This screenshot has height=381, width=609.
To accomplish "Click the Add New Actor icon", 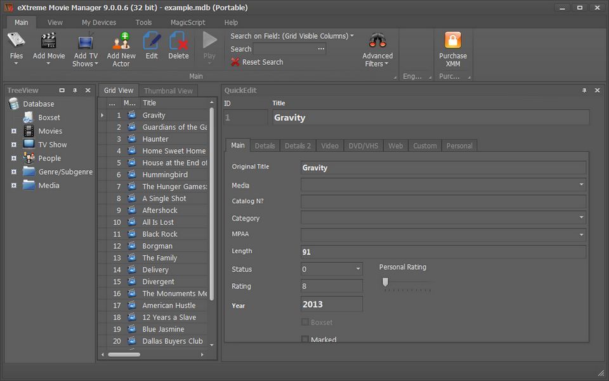I will [121, 41].
